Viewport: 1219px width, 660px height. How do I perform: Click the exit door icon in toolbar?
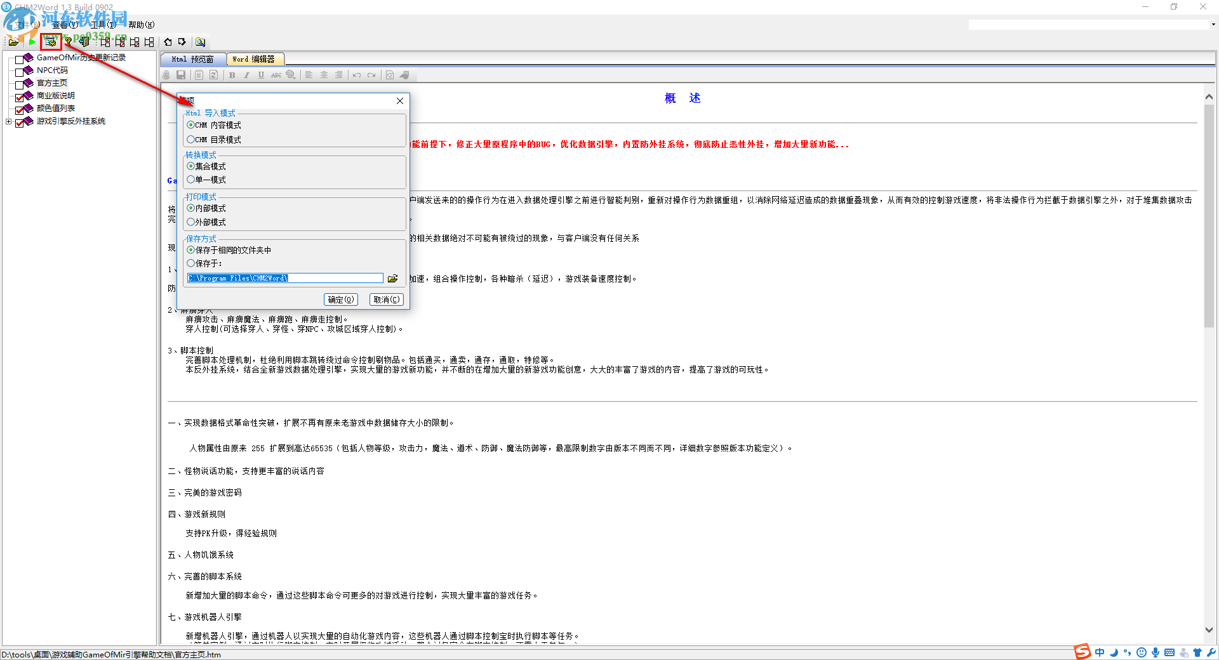click(84, 42)
